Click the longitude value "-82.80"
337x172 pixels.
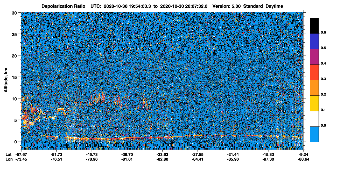[162, 159]
